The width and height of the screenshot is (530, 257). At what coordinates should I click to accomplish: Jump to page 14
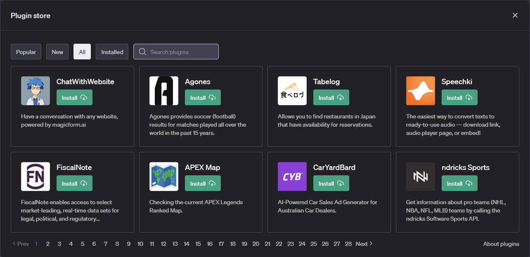coord(187,244)
